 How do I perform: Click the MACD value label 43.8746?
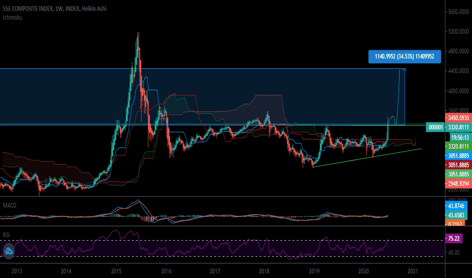[456, 206]
